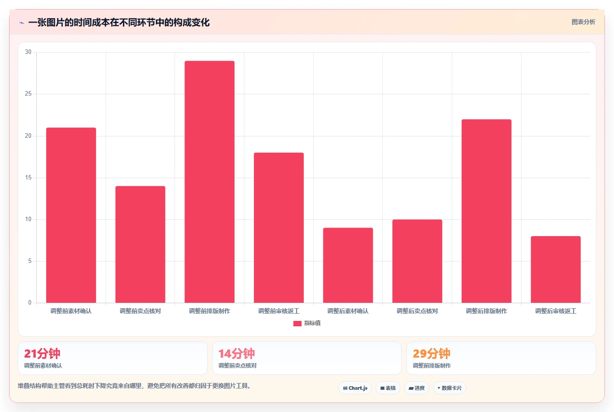Click the 调整后卖点核对 bar in chart
The width and height of the screenshot is (614, 412).
417,261
